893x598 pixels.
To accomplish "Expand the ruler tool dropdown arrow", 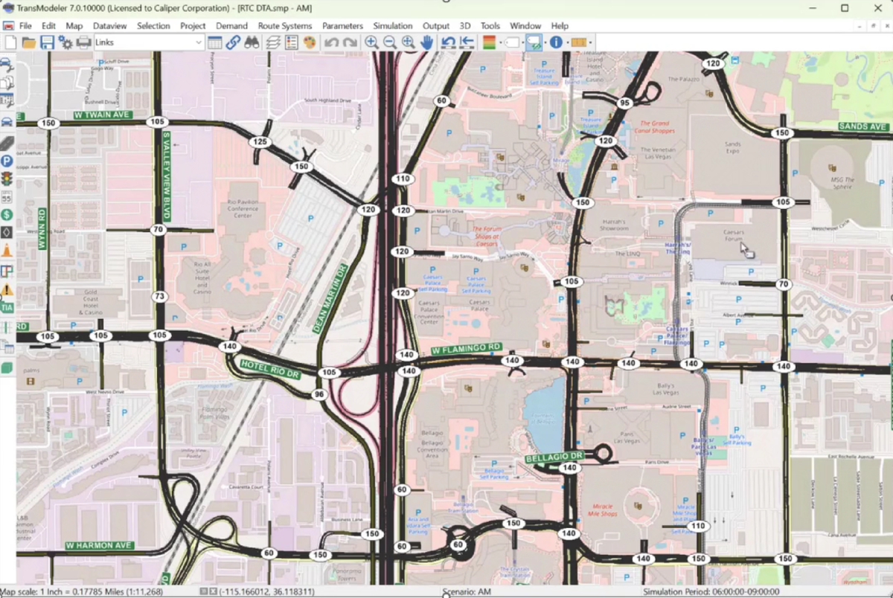I will pyautogui.click(x=590, y=42).
